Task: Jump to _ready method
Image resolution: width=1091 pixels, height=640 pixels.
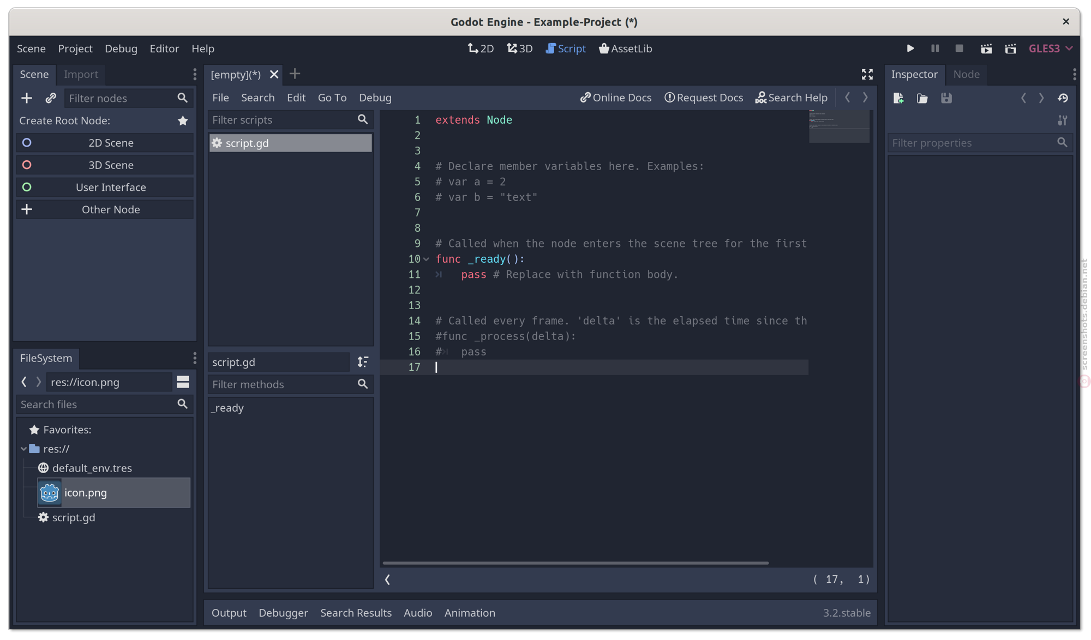Action: tap(227, 408)
